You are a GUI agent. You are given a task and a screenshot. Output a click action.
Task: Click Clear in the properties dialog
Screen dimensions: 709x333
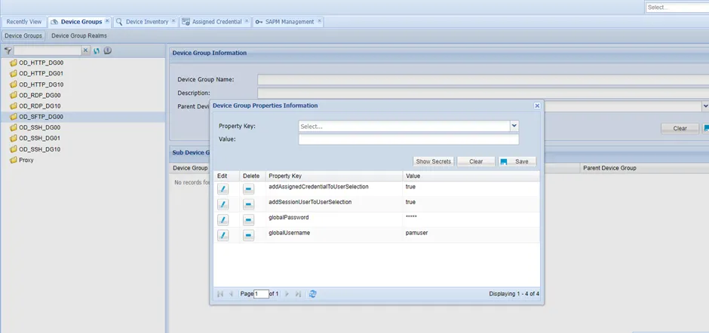pos(476,161)
